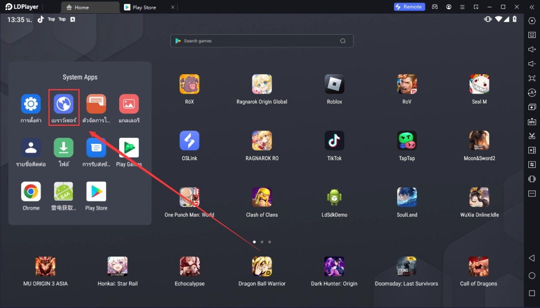
Task: Launch the Echocalypse game
Action: [189, 266]
